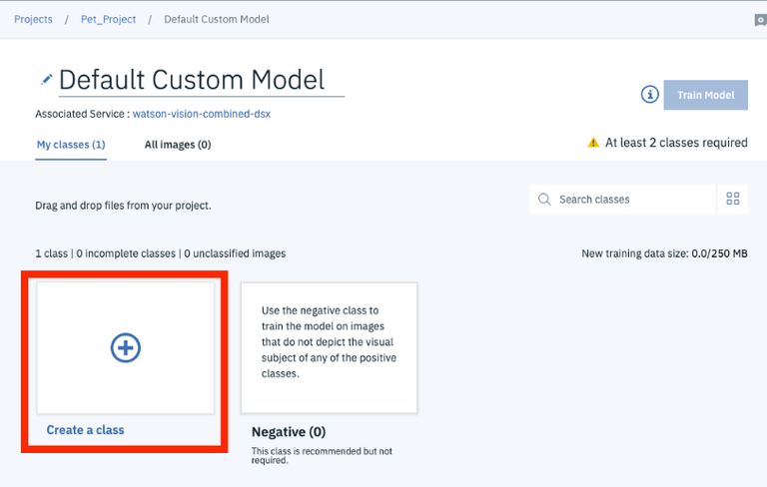Image resolution: width=767 pixels, height=487 pixels.
Task: Switch to grid view using the tiles icon
Action: click(x=733, y=199)
